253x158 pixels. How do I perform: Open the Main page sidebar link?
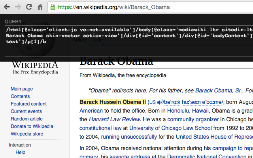point(22,89)
